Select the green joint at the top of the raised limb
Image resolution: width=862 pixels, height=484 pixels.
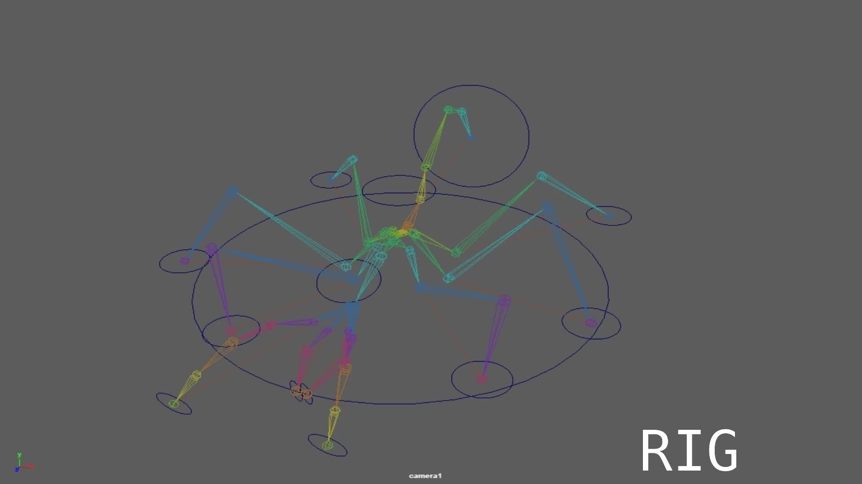click(x=448, y=109)
